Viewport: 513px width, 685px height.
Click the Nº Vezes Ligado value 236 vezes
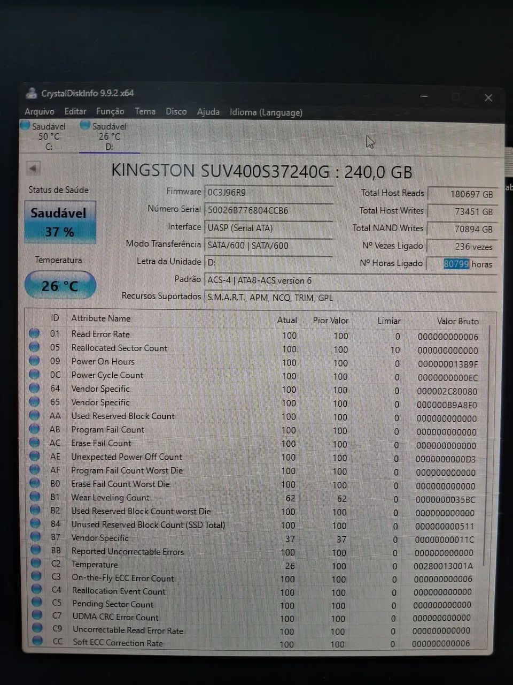(x=463, y=247)
